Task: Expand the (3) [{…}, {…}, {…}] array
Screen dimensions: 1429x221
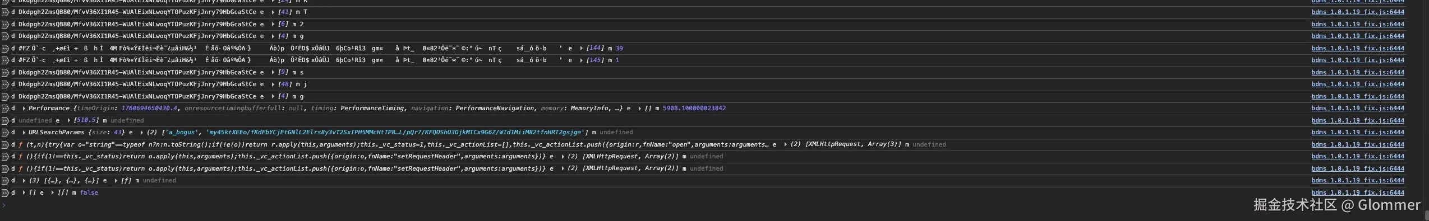Action: coord(24,180)
